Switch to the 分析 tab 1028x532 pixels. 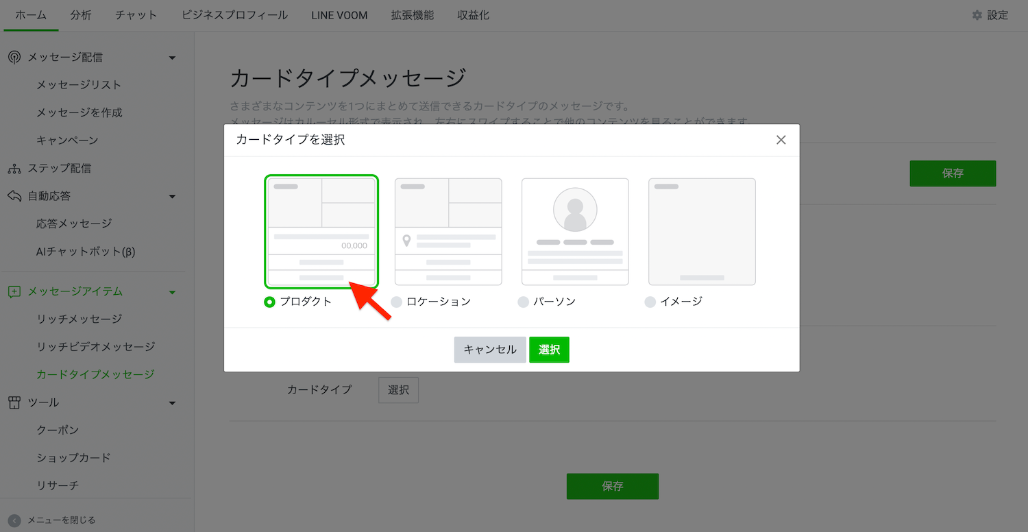coord(80,15)
